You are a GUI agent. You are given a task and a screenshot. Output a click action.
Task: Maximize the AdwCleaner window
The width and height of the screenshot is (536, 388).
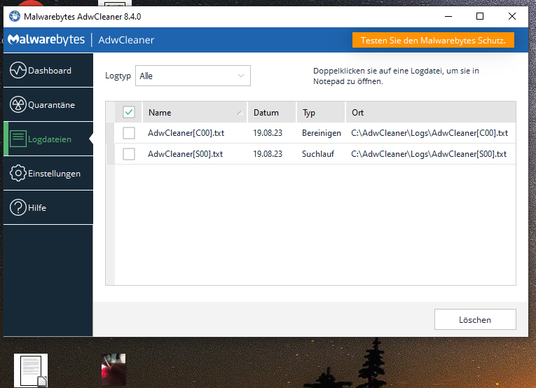(x=480, y=16)
